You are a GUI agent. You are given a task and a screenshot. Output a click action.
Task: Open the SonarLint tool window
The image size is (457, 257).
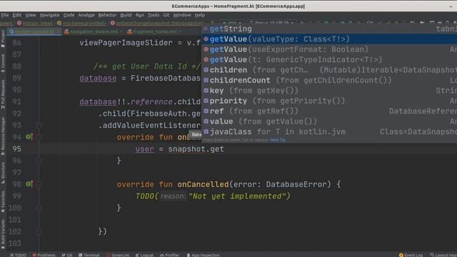118,255
